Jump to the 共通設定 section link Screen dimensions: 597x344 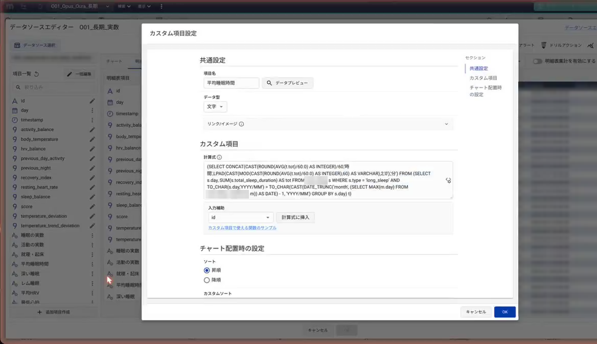point(478,68)
